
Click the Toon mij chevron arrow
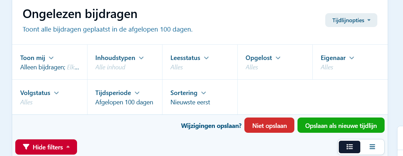[x=51, y=58]
